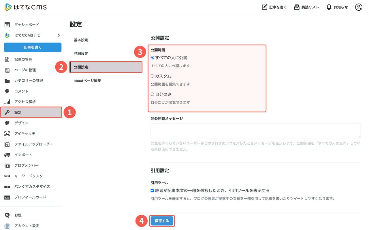Open 購読リスト from the top bar icon

(x=296, y=7)
